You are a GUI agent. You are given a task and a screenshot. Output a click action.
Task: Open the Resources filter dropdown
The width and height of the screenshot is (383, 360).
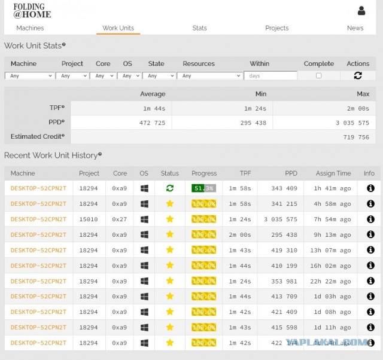pos(210,76)
